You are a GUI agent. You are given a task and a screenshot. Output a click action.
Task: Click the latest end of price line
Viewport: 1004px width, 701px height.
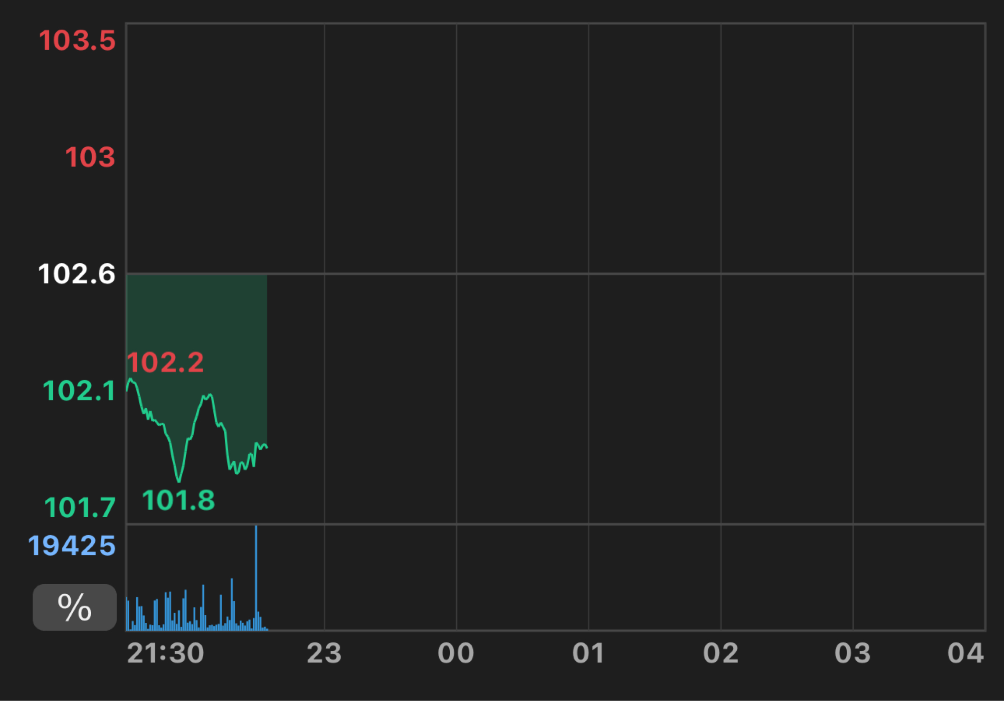coord(267,447)
